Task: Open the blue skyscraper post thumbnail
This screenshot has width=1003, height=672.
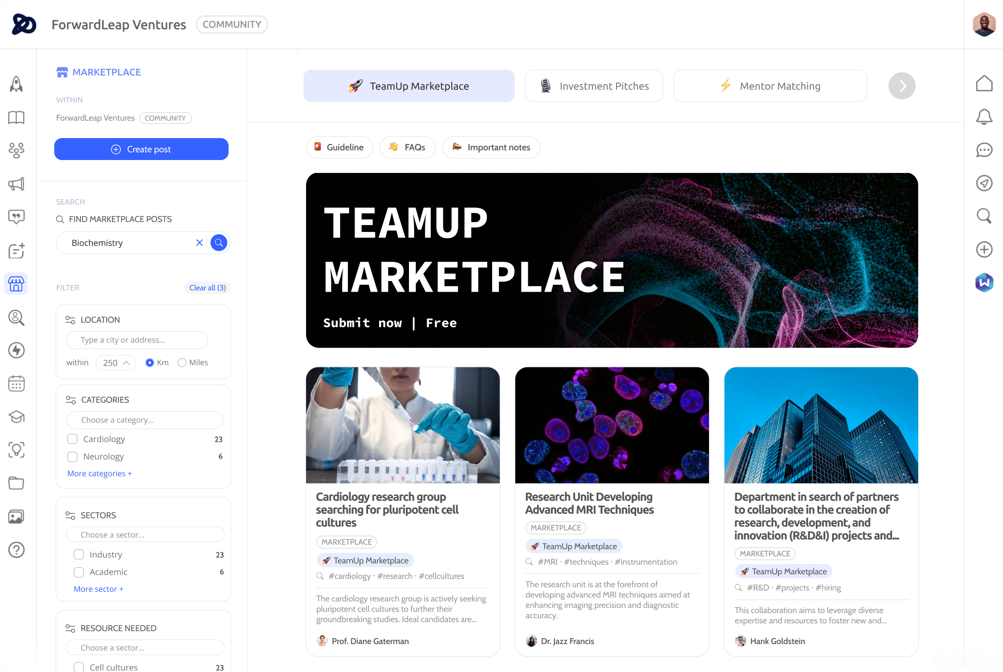Action: pos(821,425)
